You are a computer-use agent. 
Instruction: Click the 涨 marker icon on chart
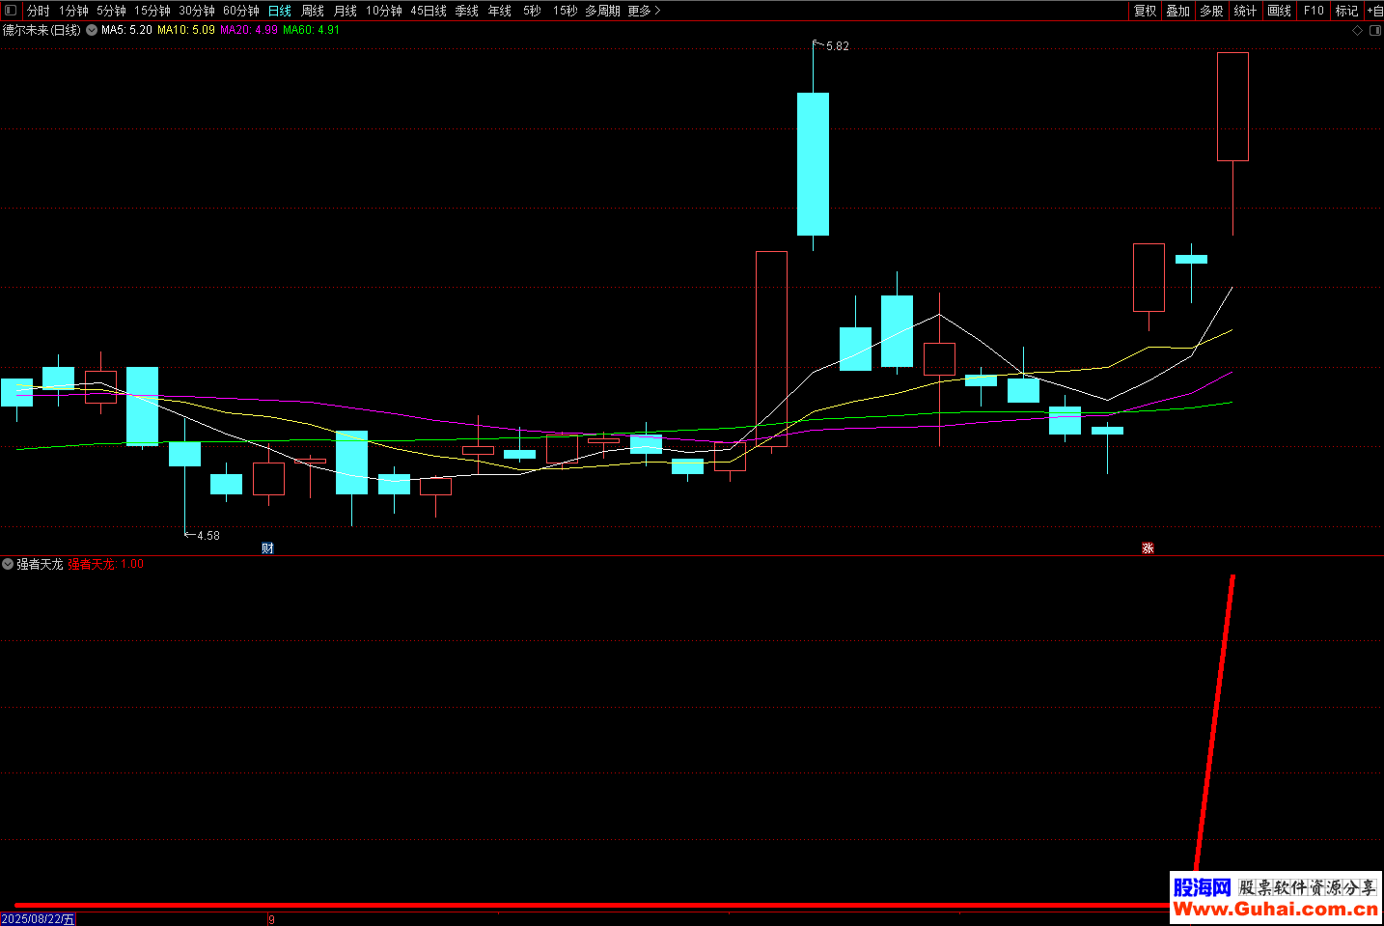point(1148,548)
